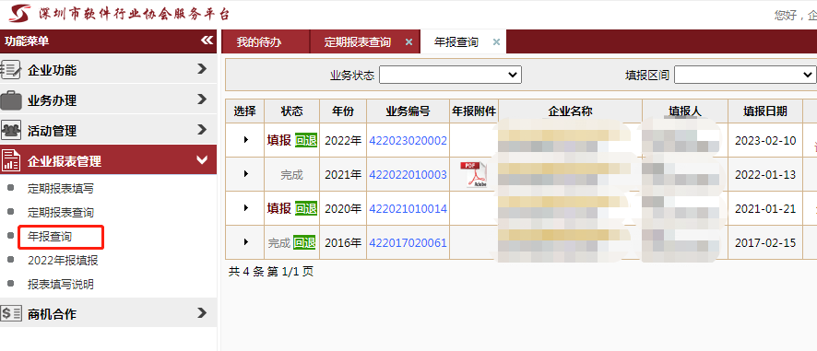Click the platform logo in header

(19, 13)
